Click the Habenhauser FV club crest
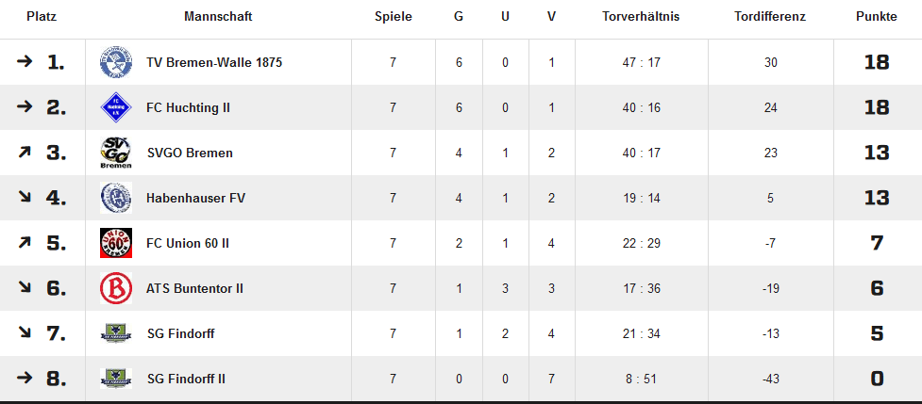This screenshot has height=404, width=922. (115, 198)
